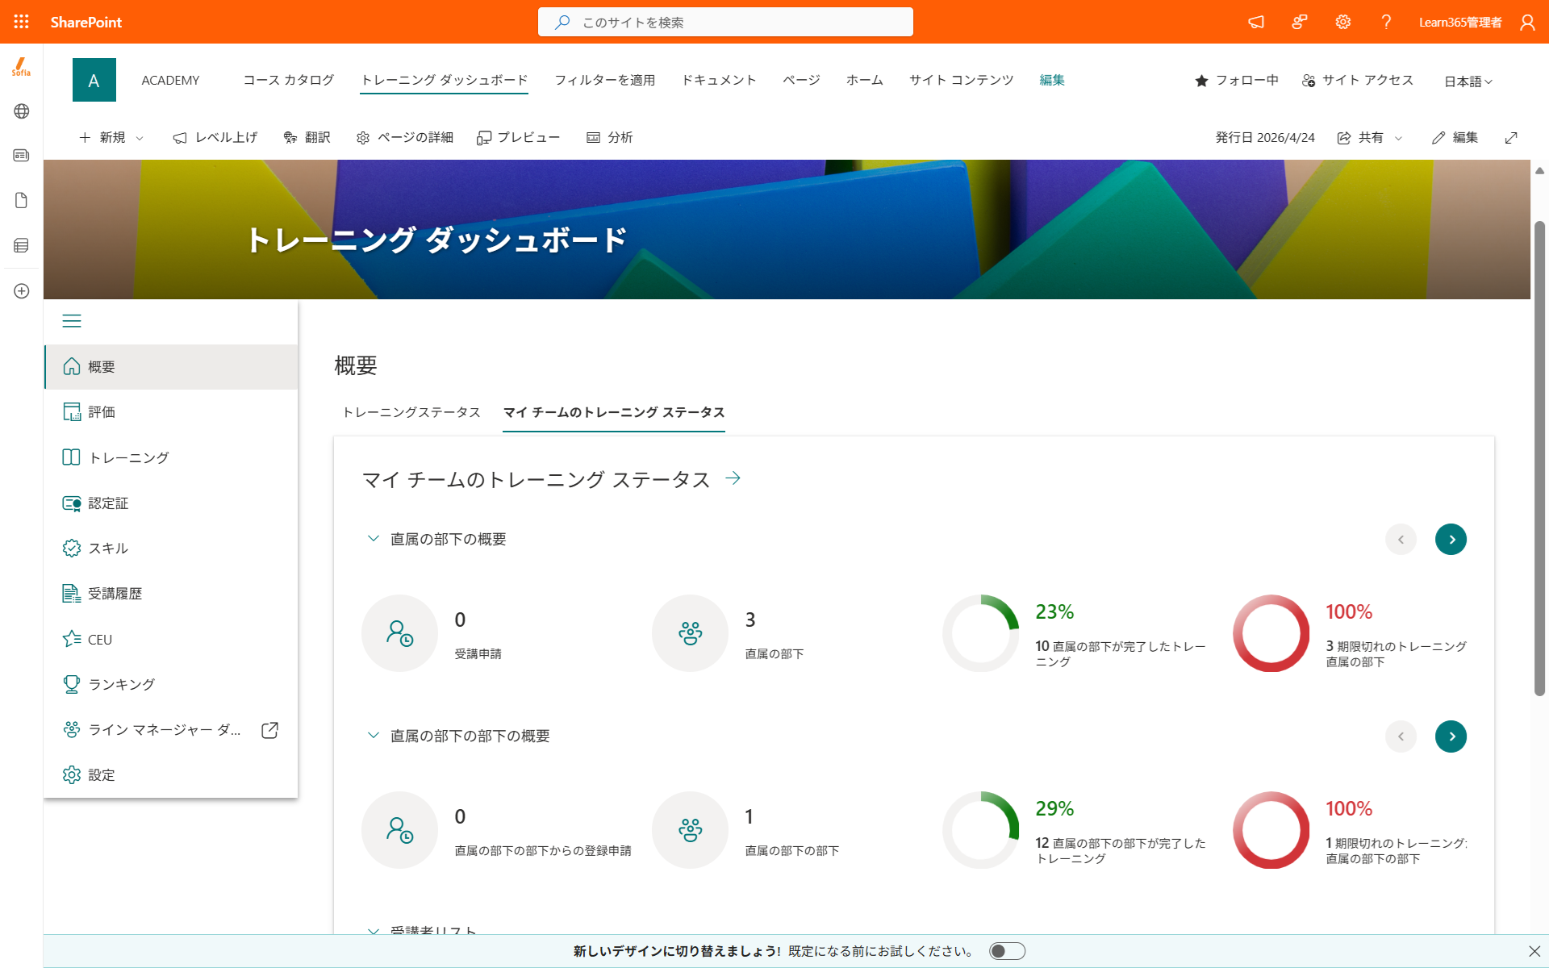Select CEU in dashboard sidebar

[171, 639]
